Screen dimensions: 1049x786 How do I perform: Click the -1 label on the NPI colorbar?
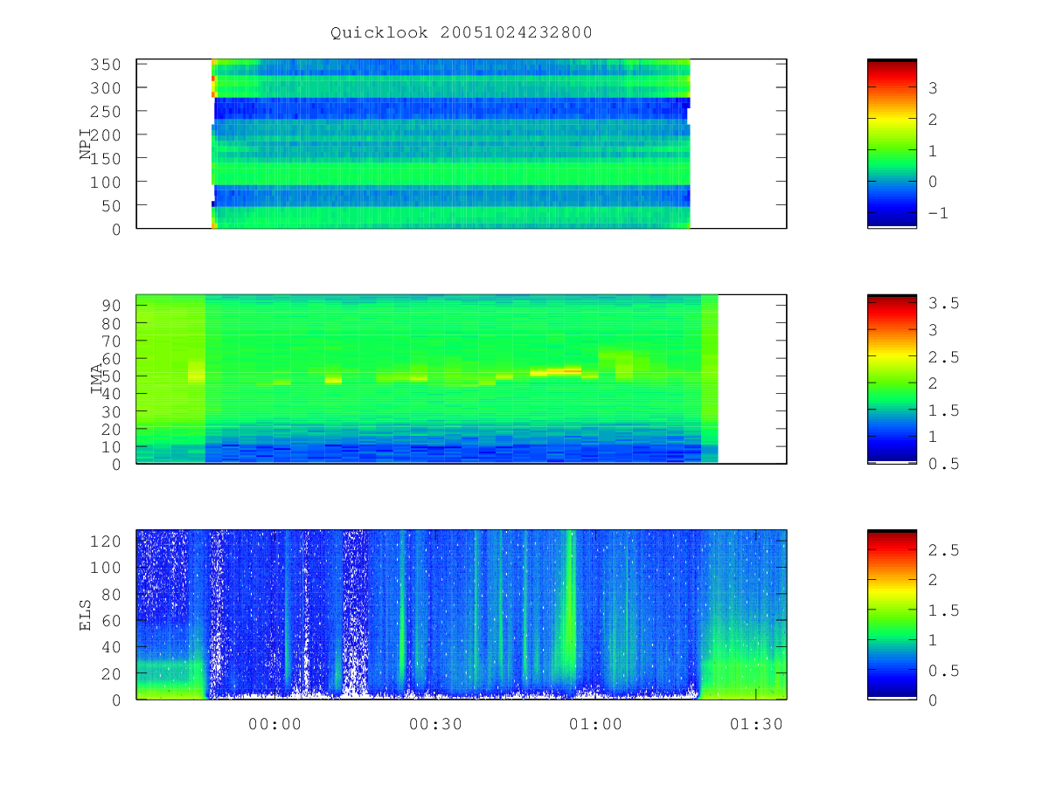[x=938, y=213]
